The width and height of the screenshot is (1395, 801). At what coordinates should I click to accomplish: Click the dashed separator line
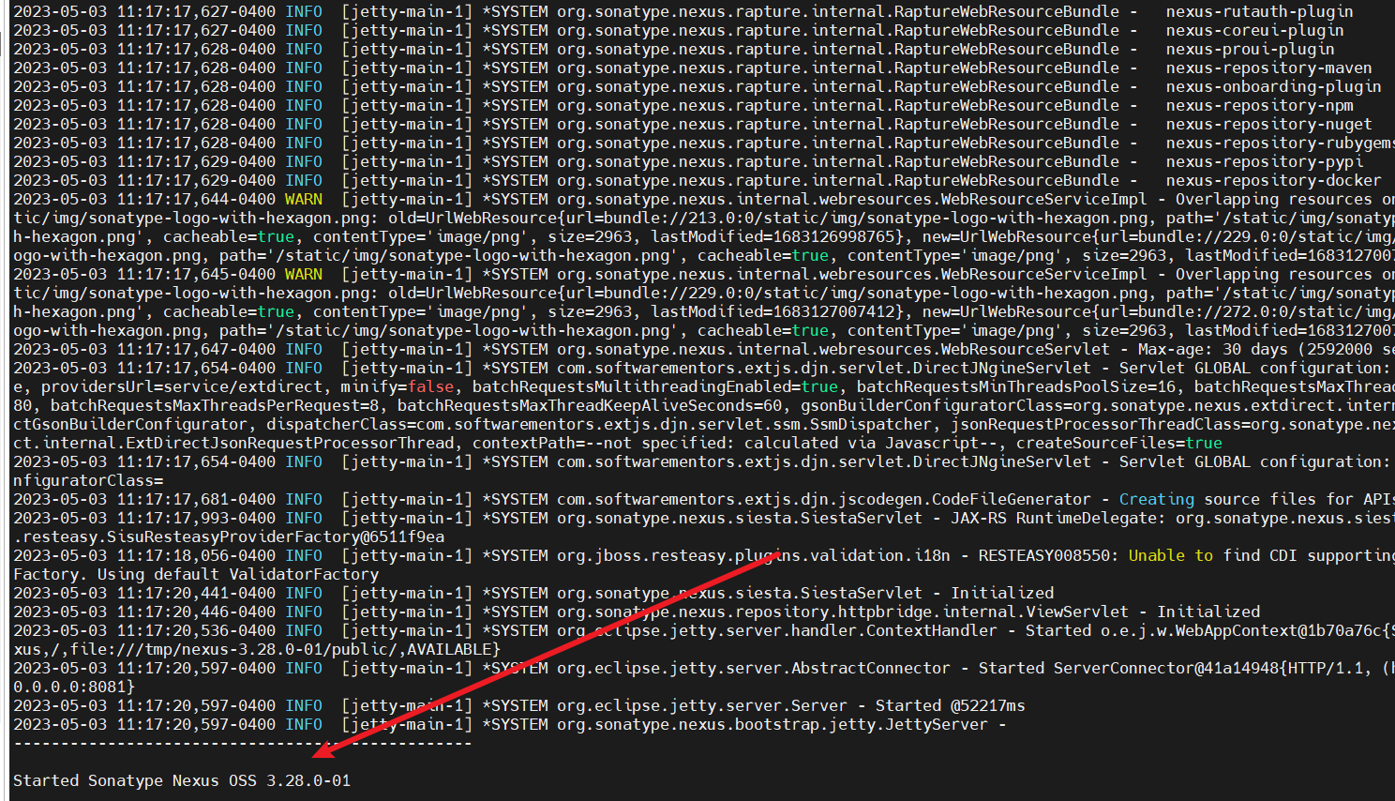243,743
